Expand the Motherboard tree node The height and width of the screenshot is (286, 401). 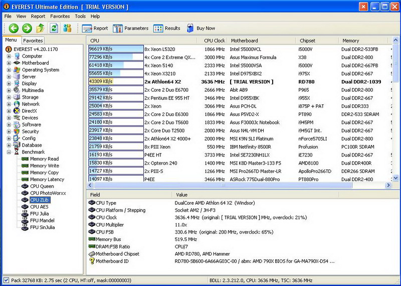(9, 63)
